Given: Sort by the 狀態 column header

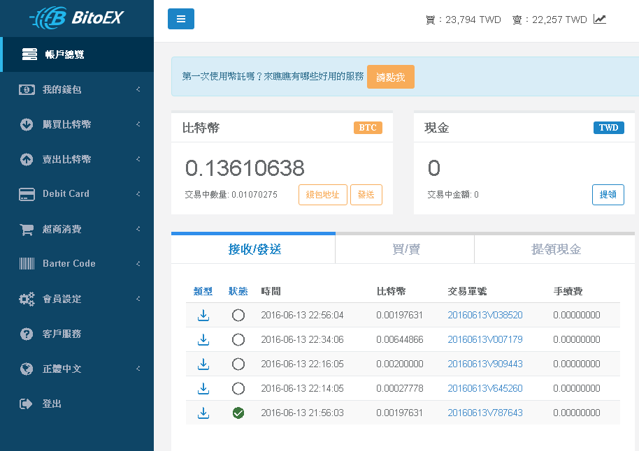Looking at the screenshot, I should click(x=238, y=291).
